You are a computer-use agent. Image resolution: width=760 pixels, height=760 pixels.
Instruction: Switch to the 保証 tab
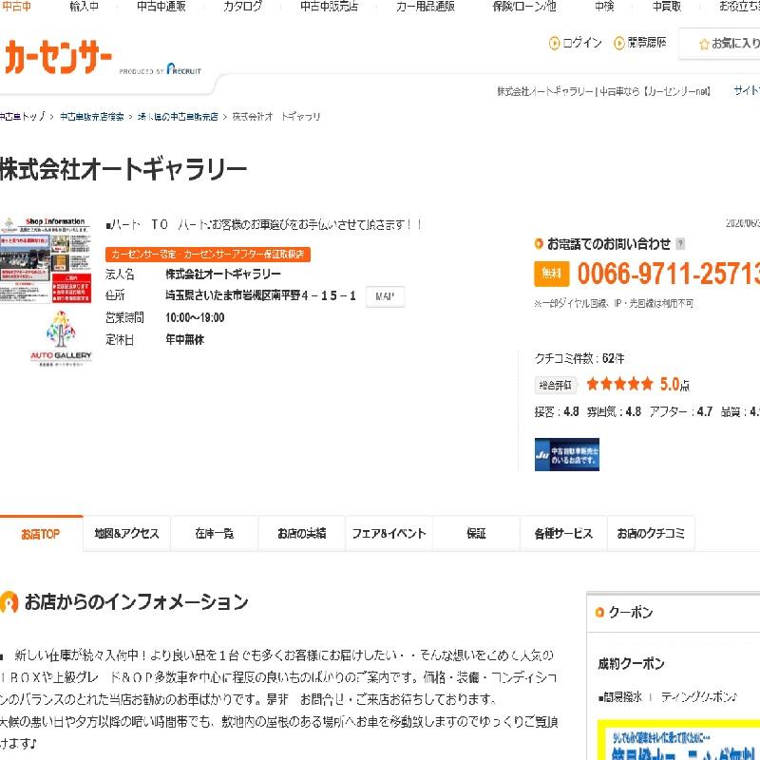476,533
